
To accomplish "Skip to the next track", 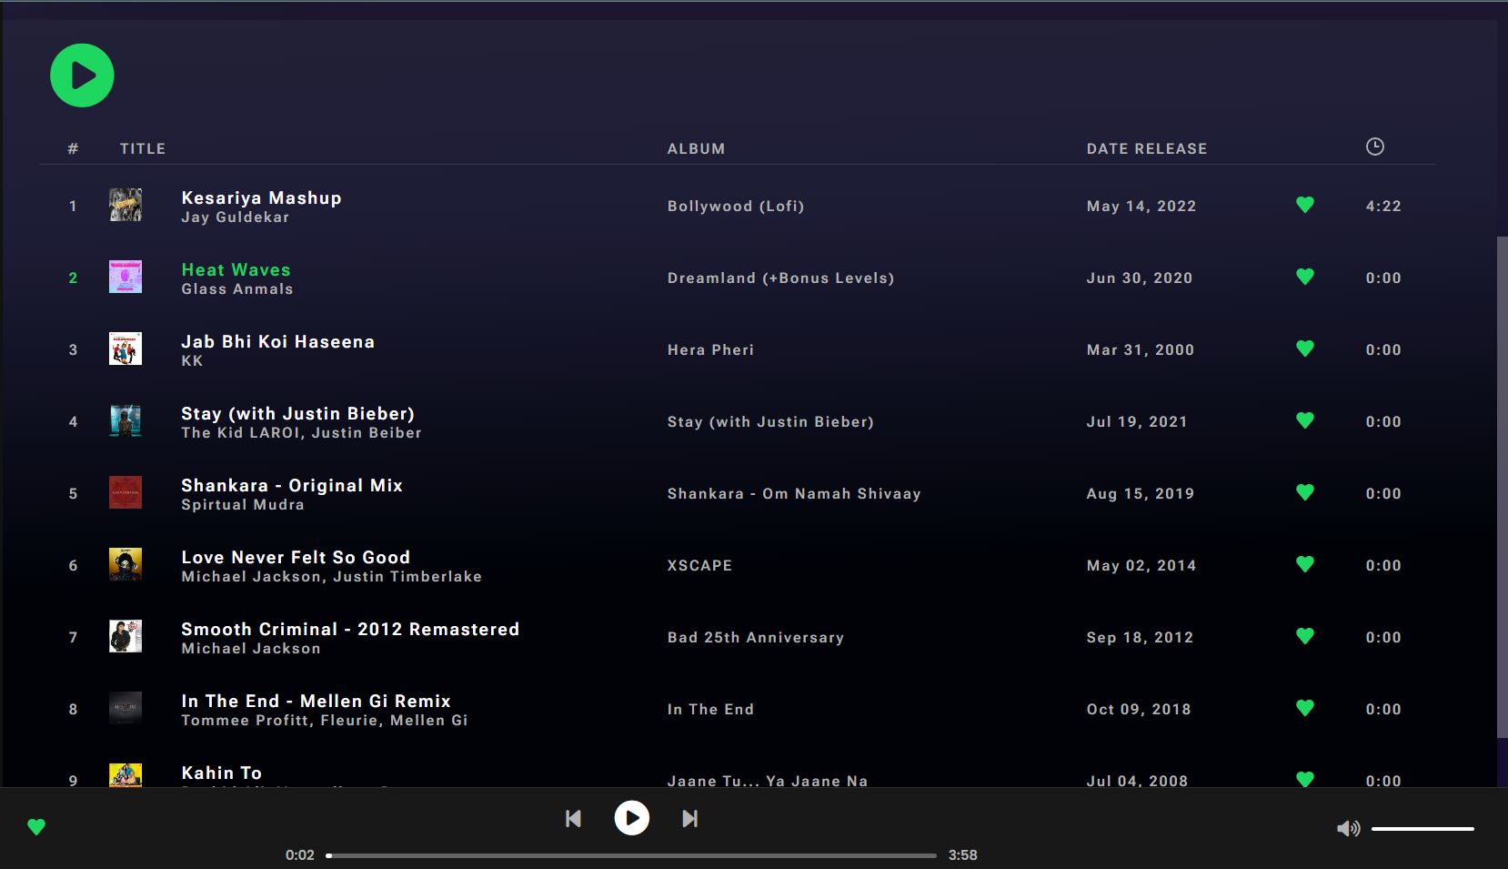I will (690, 819).
